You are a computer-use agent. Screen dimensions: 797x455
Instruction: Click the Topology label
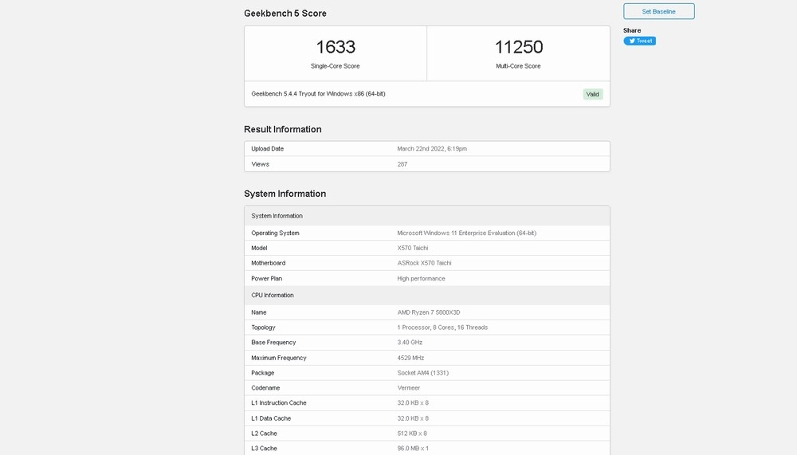263,328
